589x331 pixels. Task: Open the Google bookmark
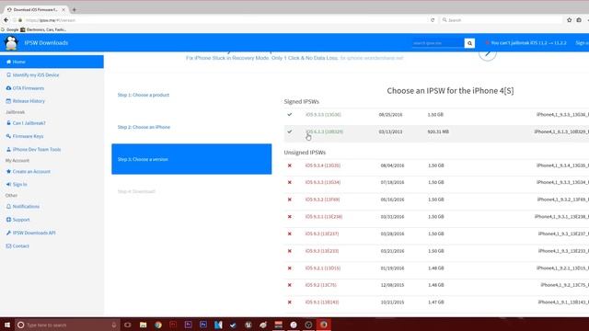coord(10,29)
